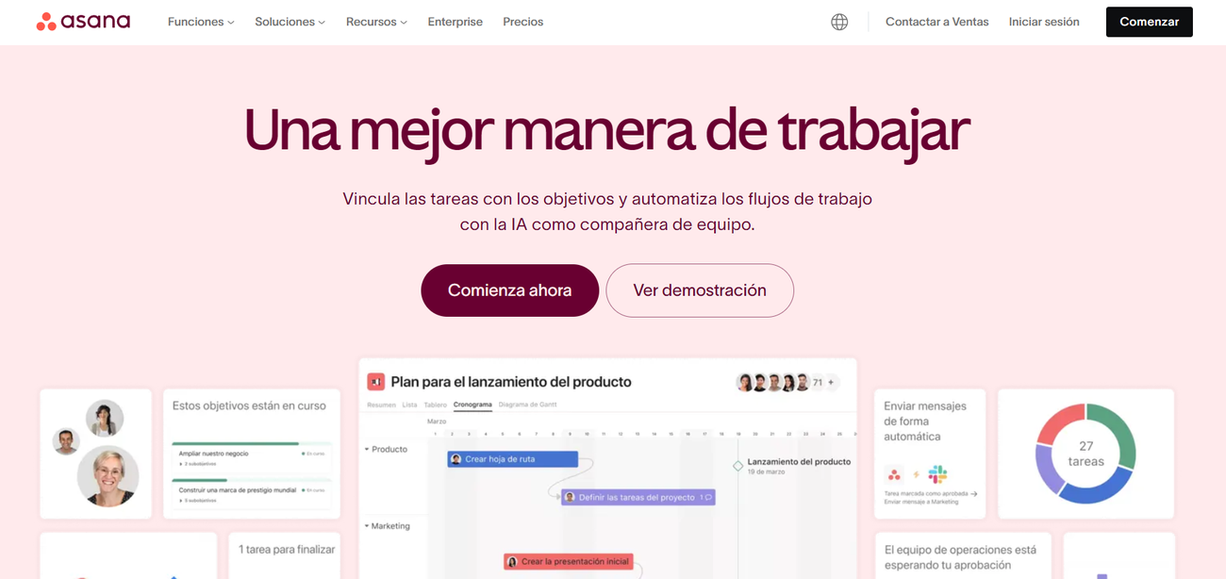Click the first collaborator avatar on the project
The height and width of the screenshot is (579, 1226).
pyautogui.click(x=745, y=382)
